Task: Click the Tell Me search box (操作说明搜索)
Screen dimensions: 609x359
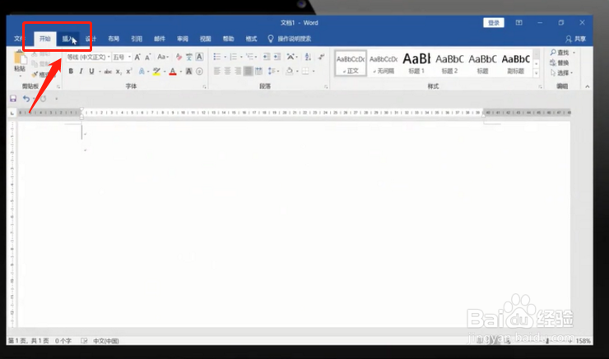Action: [290, 39]
